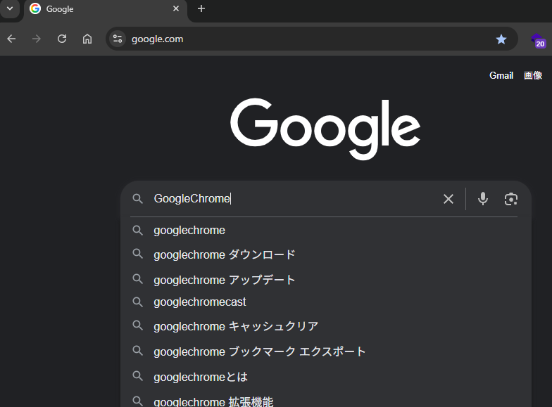This screenshot has height=407, width=552.
Task: Click into the GoogleChrome search field
Action: 296,199
